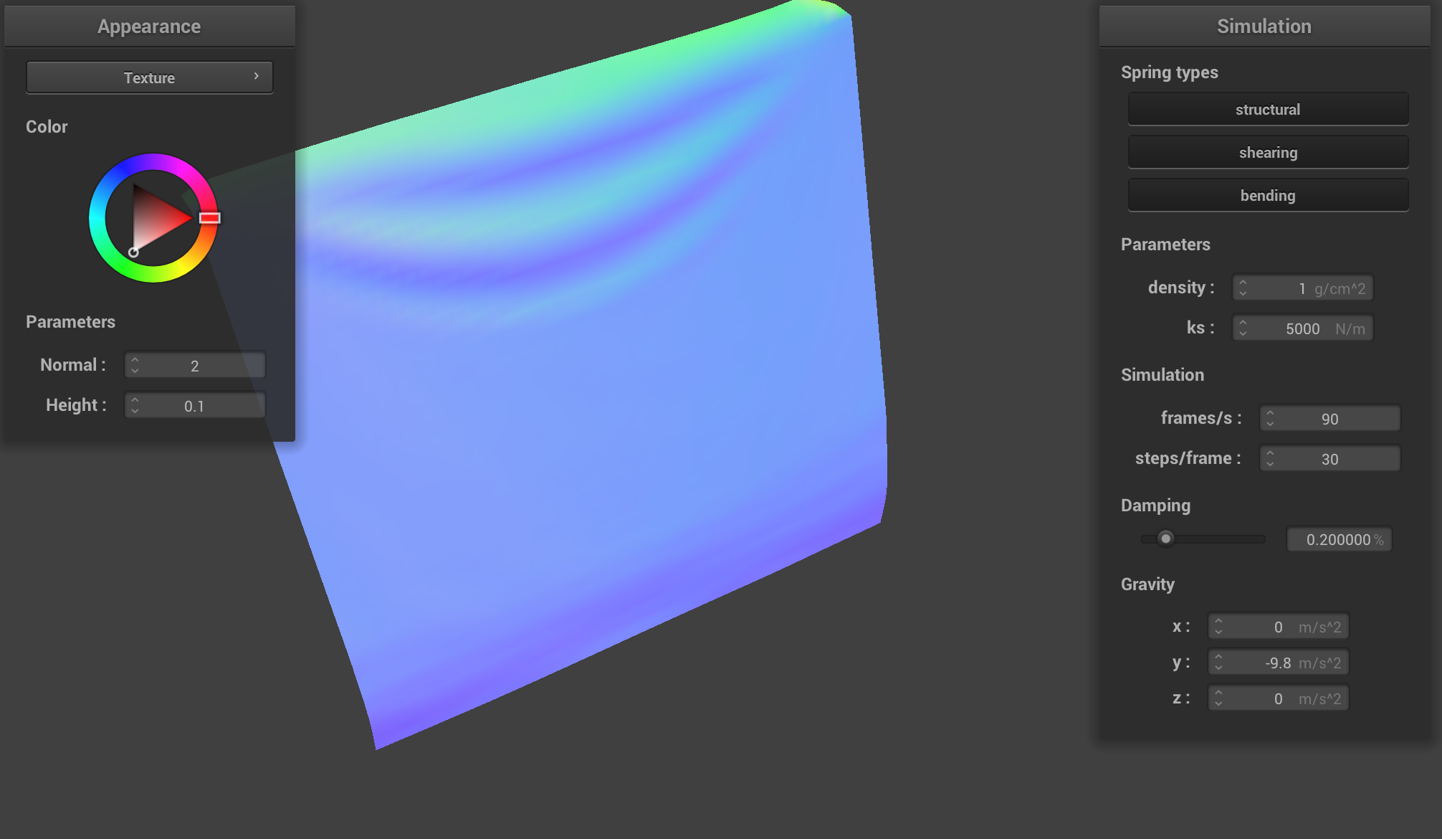
Task: Increase the Normal value with the up arrow
Action: [x=135, y=359]
